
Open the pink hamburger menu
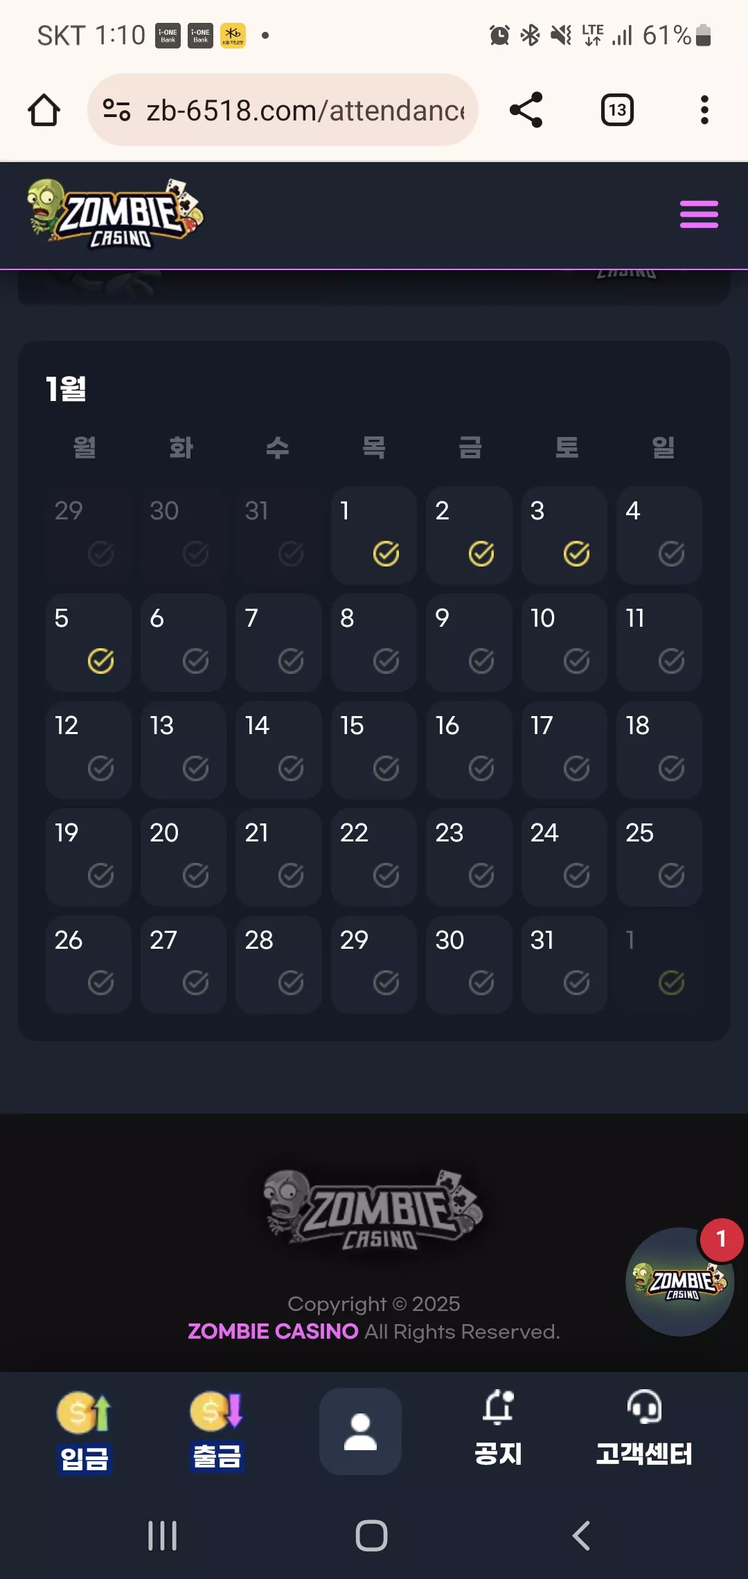tap(699, 215)
